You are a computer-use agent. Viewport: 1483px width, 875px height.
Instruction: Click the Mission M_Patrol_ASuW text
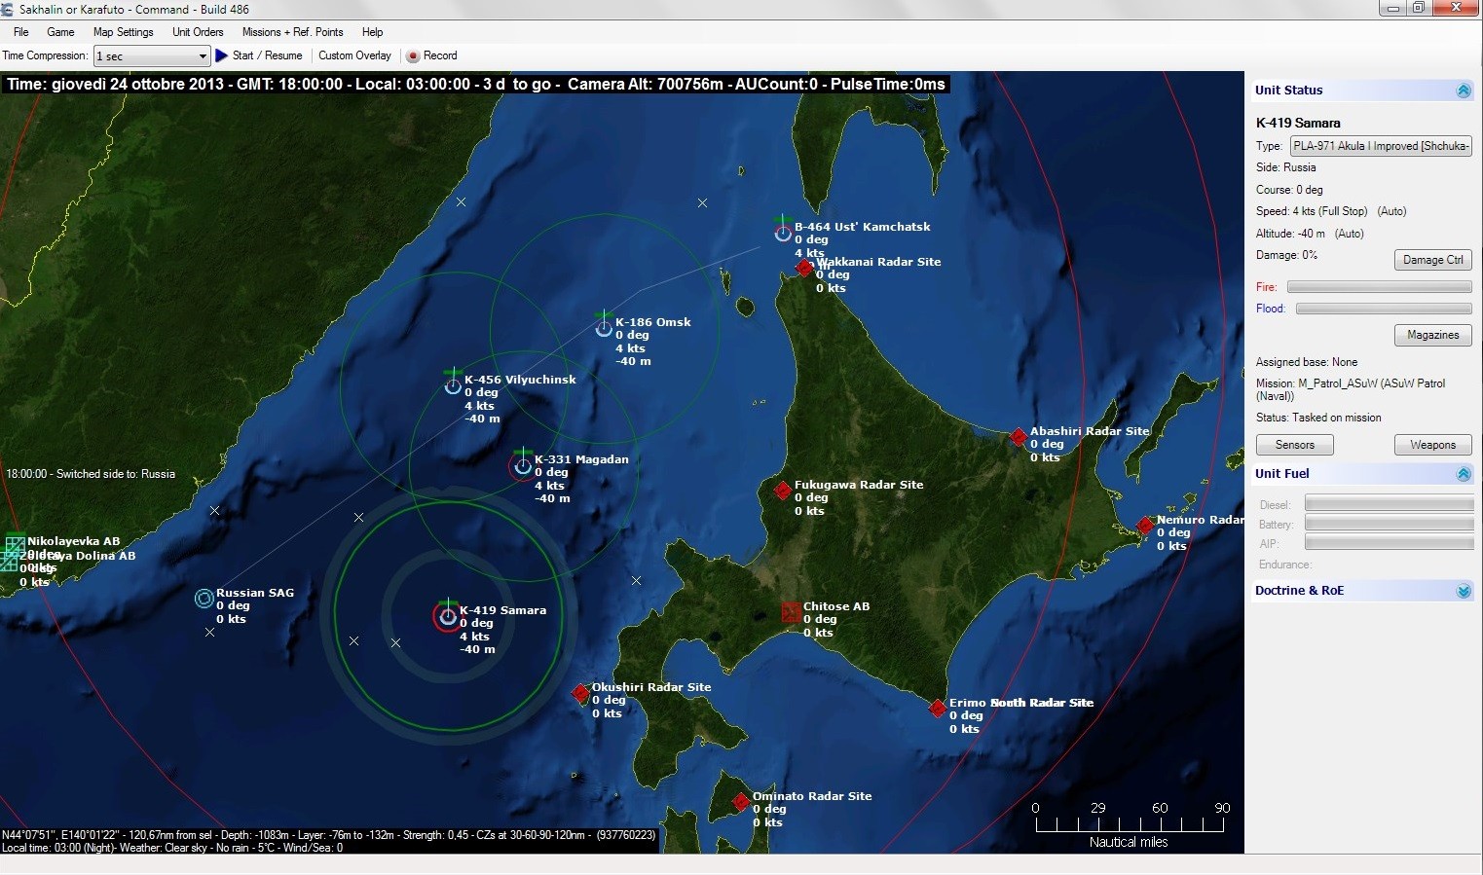coord(1351,389)
